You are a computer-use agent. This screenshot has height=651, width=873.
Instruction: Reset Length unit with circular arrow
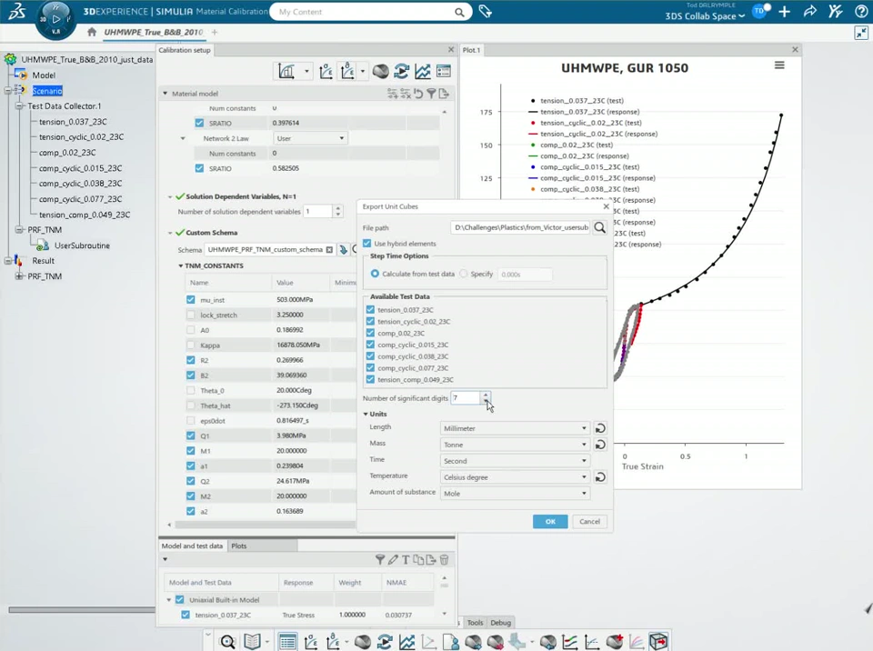click(600, 428)
